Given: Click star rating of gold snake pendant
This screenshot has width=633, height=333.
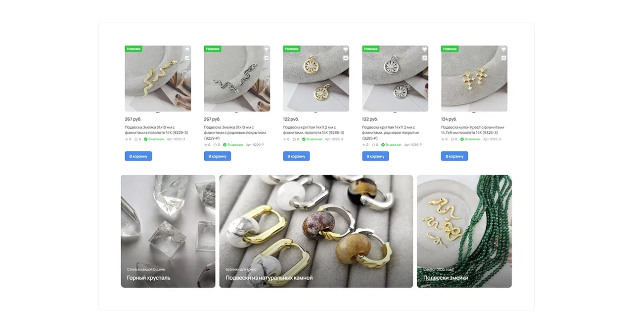Looking at the screenshot, I should [128, 139].
